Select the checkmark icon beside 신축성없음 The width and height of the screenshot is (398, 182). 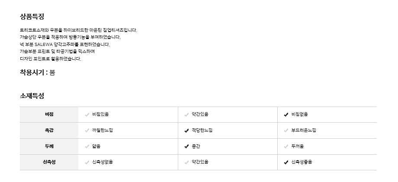pyautogui.click(x=87, y=162)
